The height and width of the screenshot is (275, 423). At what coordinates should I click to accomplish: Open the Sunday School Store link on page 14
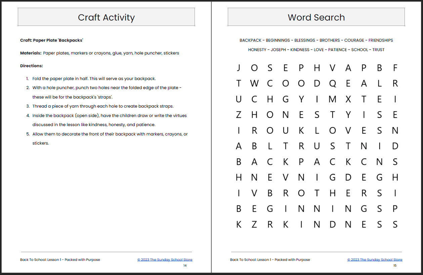pos(165,260)
